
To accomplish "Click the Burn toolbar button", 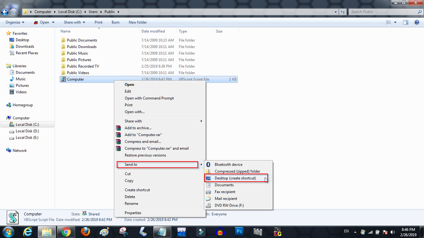I will 115,22.
